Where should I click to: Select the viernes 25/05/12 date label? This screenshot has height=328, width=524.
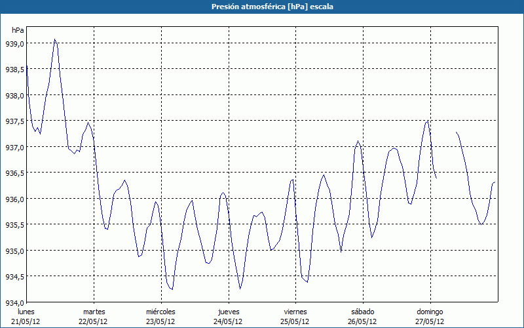point(295,316)
